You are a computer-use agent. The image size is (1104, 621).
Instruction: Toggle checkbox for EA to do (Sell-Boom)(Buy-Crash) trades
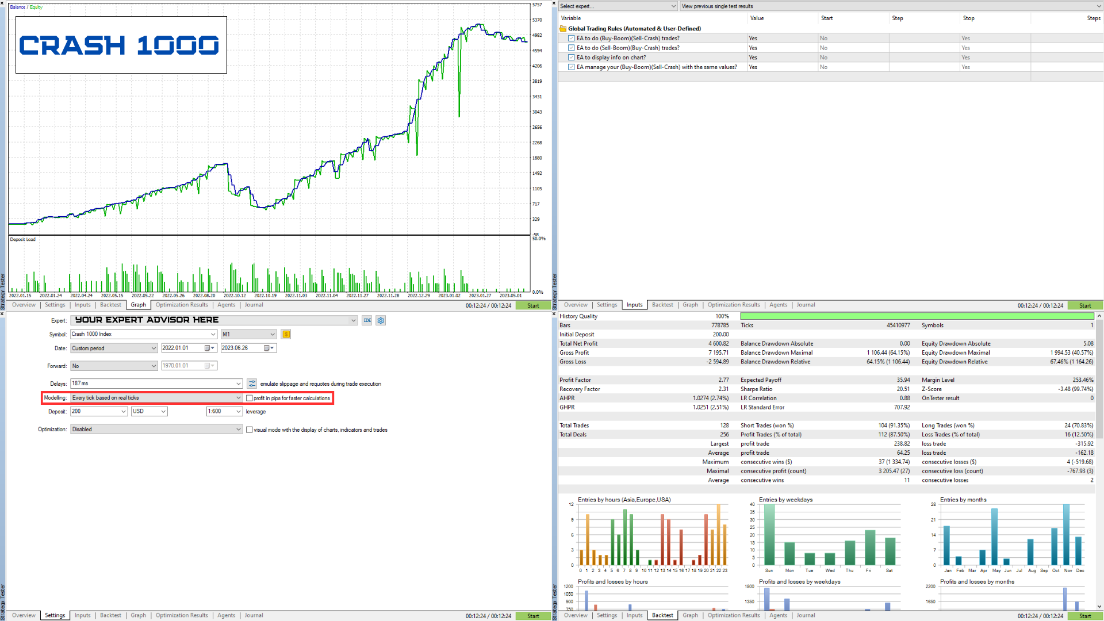(571, 48)
